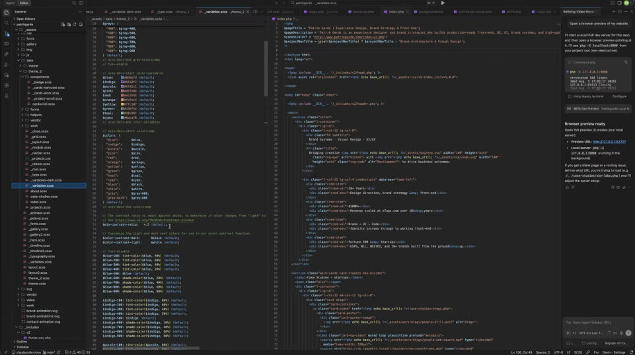The height and width of the screenshot is (355, 635).
Task: Open the Testing flask icon in activity bar
Action: coord(6,96)
